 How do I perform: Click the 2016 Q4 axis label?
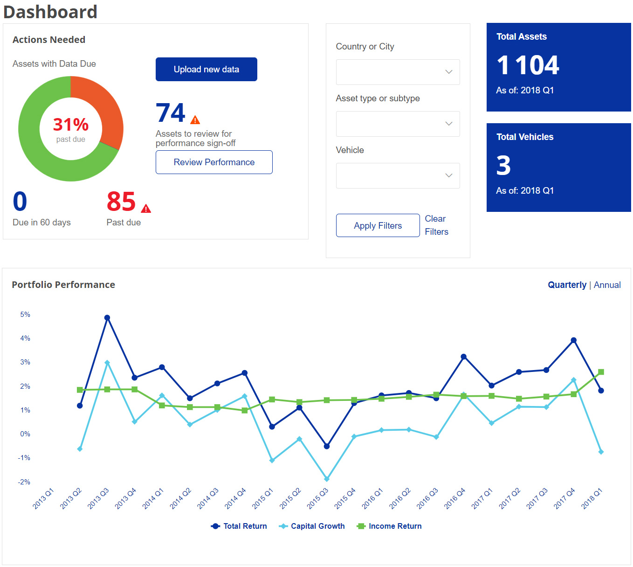(454, 498)
